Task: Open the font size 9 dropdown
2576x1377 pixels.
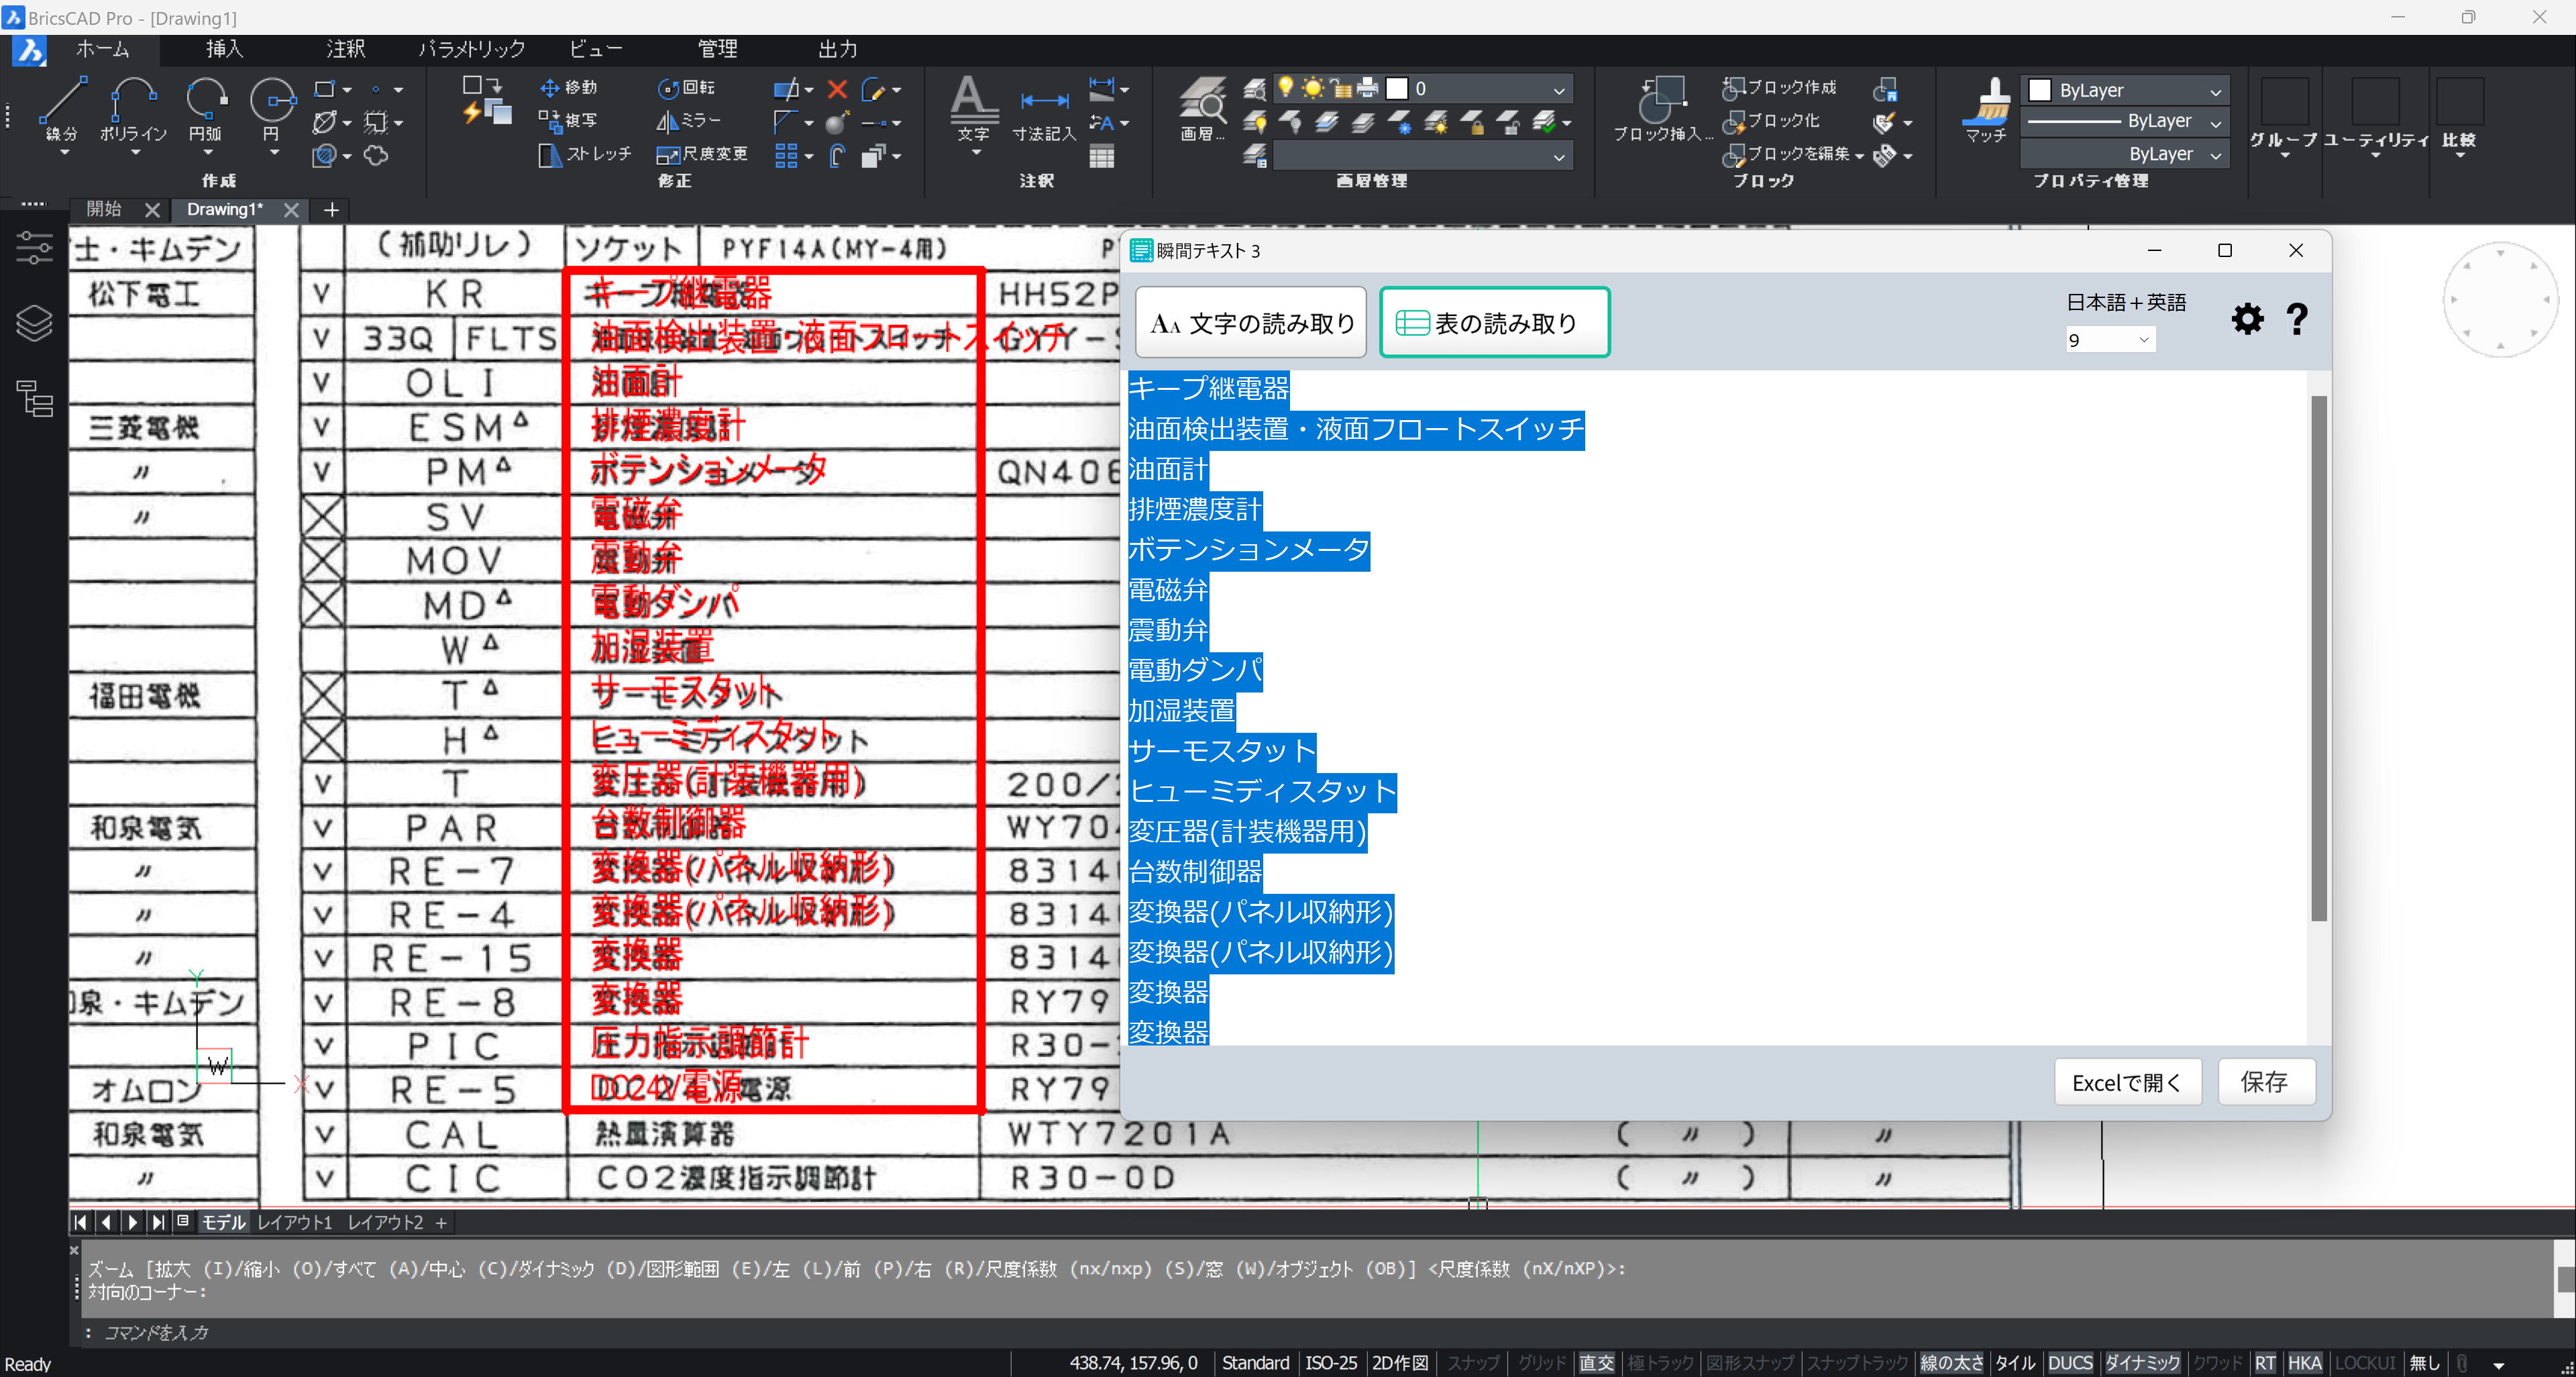Action: point(2110,340)
